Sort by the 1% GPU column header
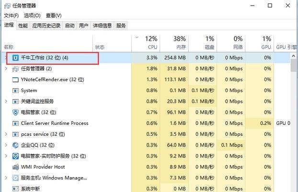 pyautogui.click(x=259, y=43)
